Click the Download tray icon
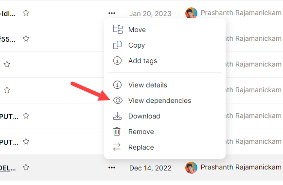 click(x=117, y=116)
